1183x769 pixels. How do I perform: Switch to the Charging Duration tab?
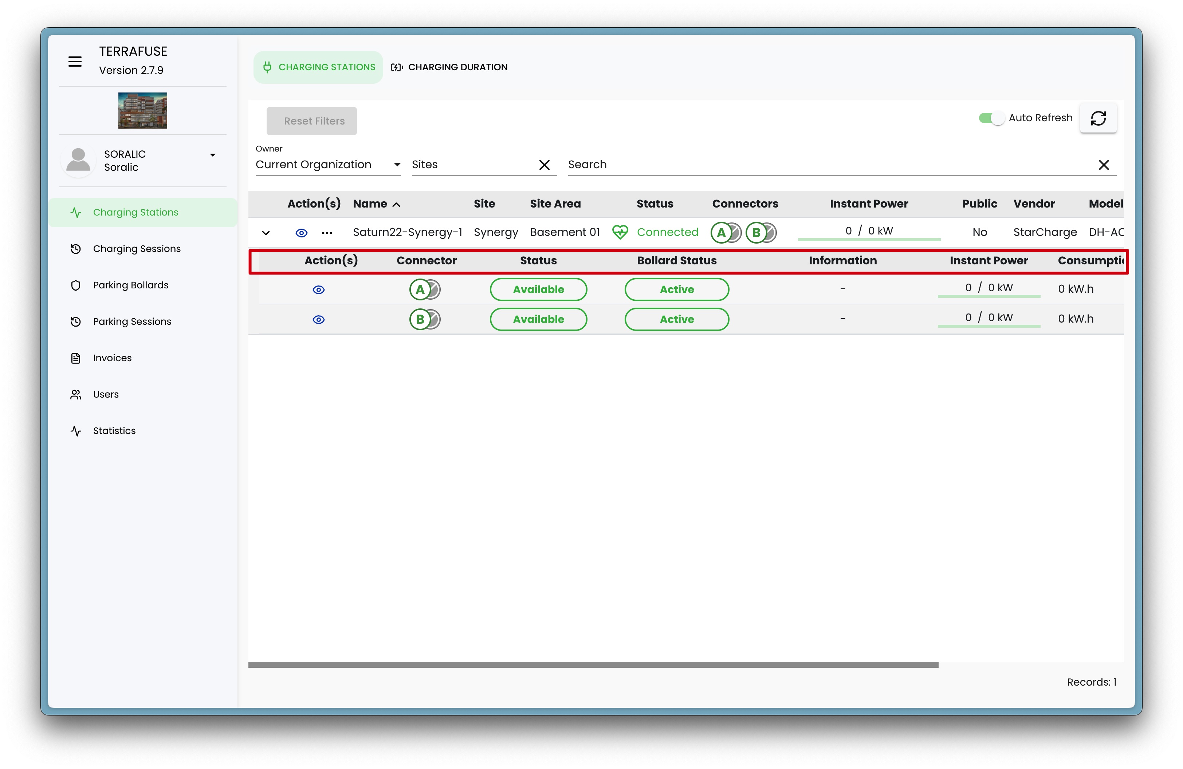click(449, 67)
